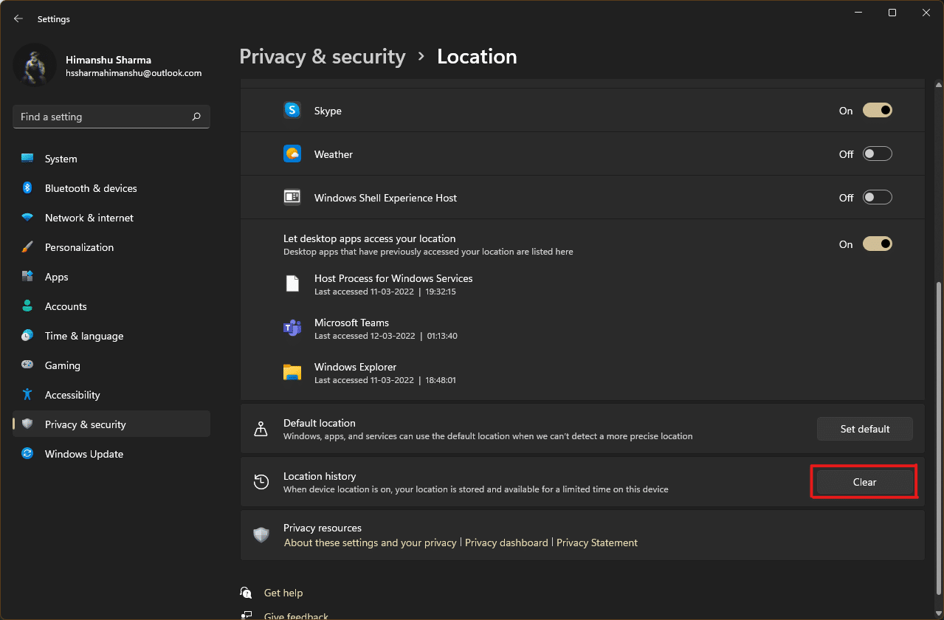Viewport: 944px width, 620px height.
Task: Click the Get help headset icon
Action: (246, 593)
